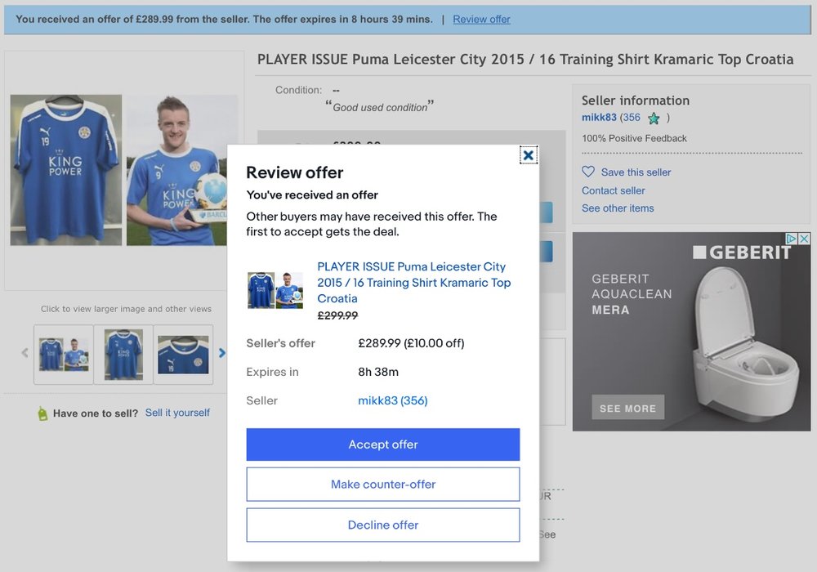Click feedback score 356 in Seller information
This screenshot has width=817, height=572.
pos(632,118)
